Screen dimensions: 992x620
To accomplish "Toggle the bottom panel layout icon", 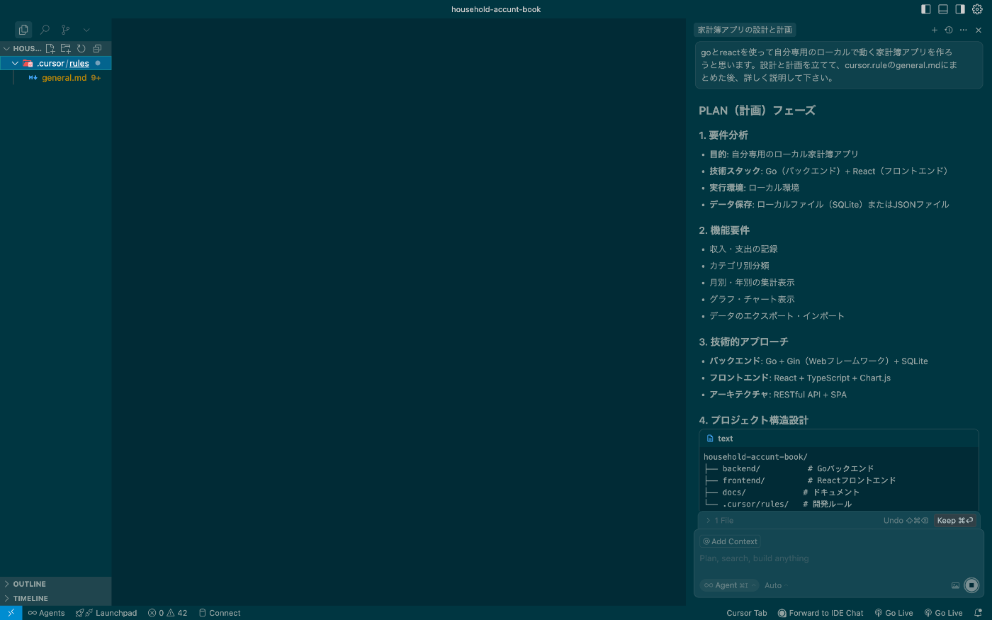I will click(943, 9).
